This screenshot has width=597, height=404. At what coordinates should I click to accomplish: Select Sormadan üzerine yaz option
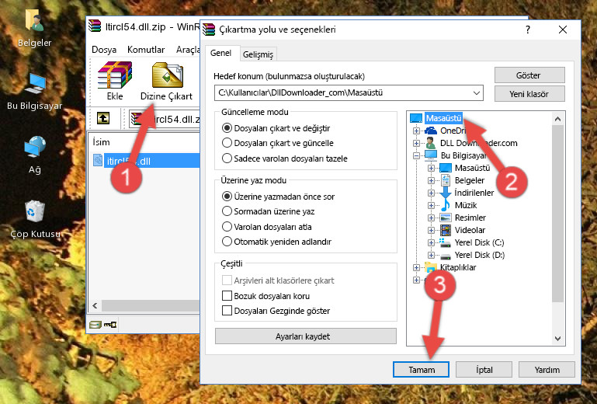(x=268, y=211)
